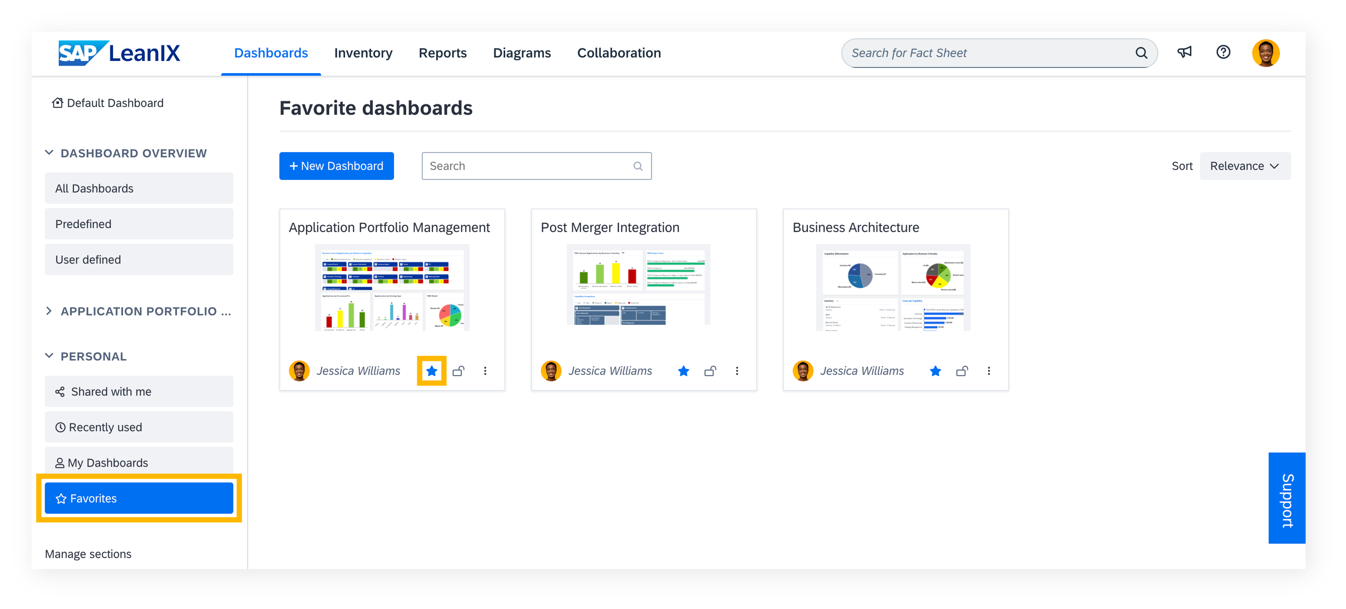1346x609 pixels.
Task: Switch to the Inventory tab
Action: (x=363, y=53)
